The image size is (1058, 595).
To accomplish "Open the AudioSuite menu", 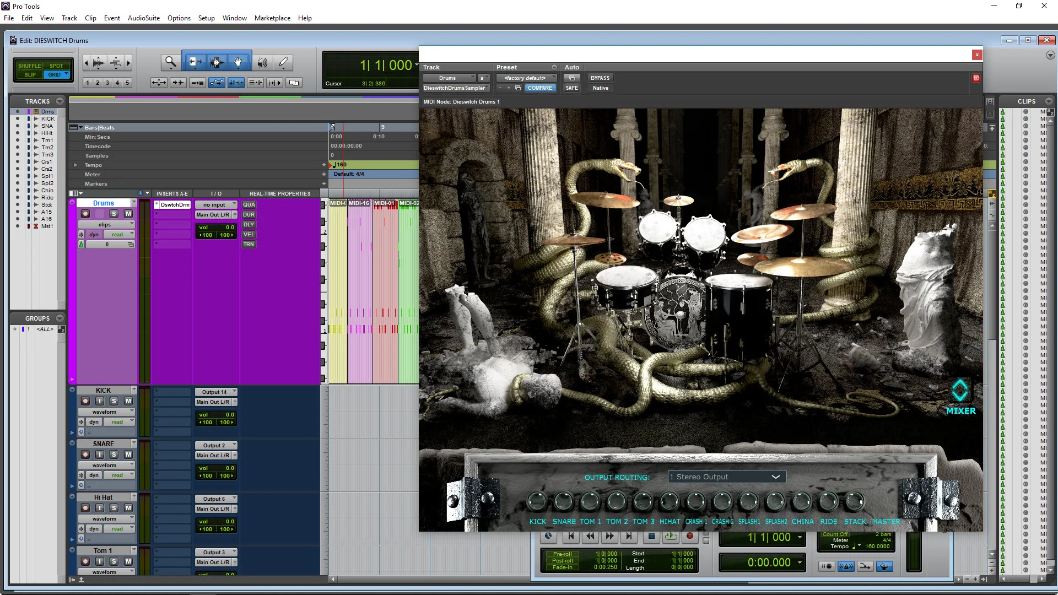I will point(144,18).
